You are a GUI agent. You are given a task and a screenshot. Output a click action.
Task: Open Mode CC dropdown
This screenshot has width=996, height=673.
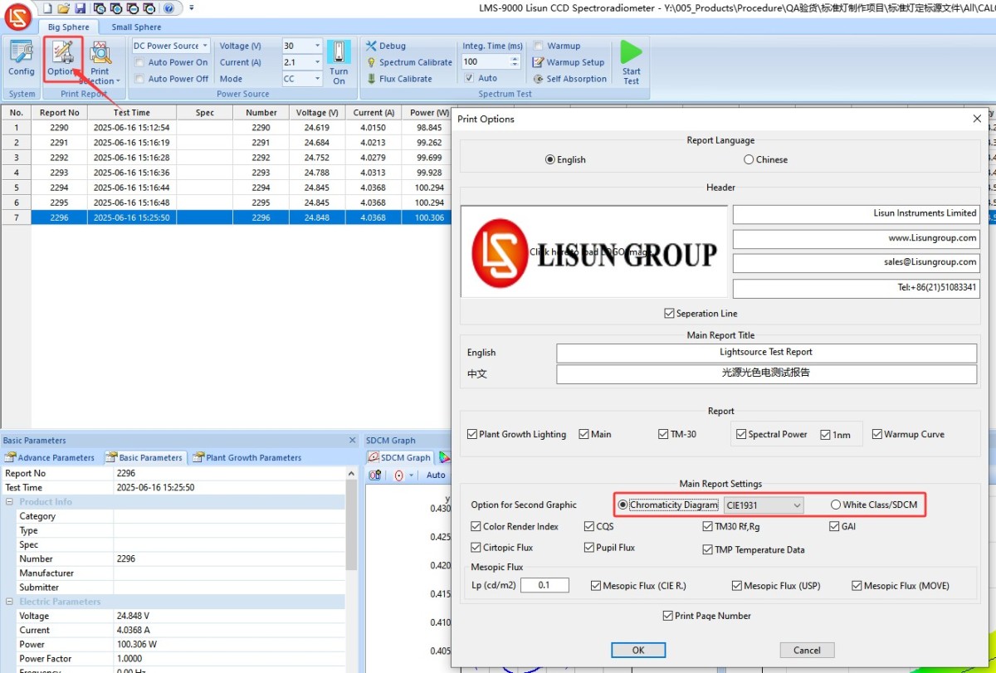317,79
